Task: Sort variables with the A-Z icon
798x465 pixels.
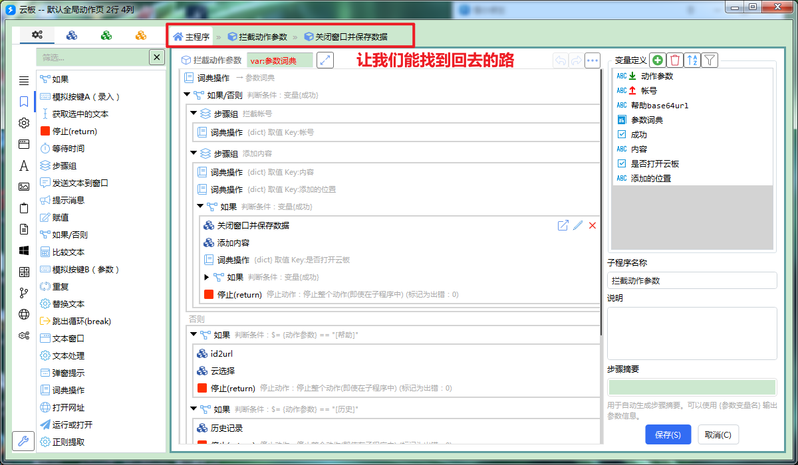Action: click(x=692, y=60)
